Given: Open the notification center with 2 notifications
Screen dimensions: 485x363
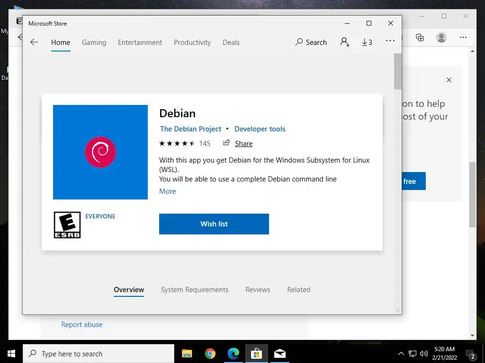Looking at the screenshot, I should [x=470, y=354].
